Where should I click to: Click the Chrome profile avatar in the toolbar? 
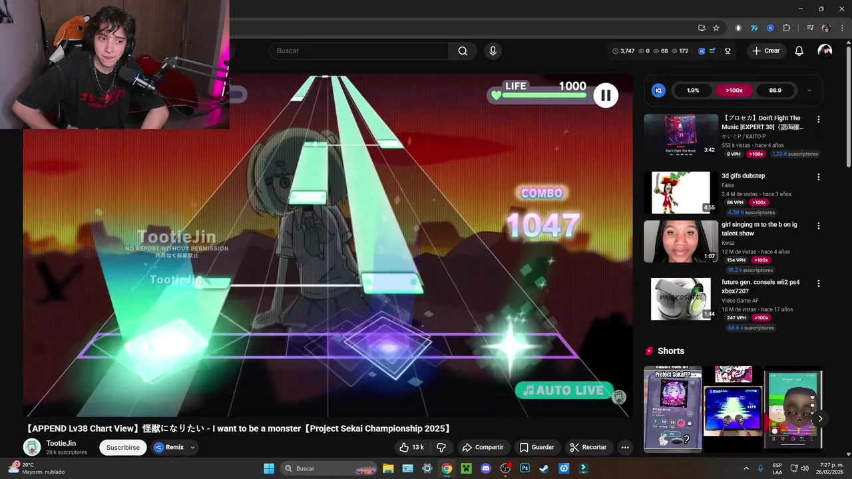826,28
